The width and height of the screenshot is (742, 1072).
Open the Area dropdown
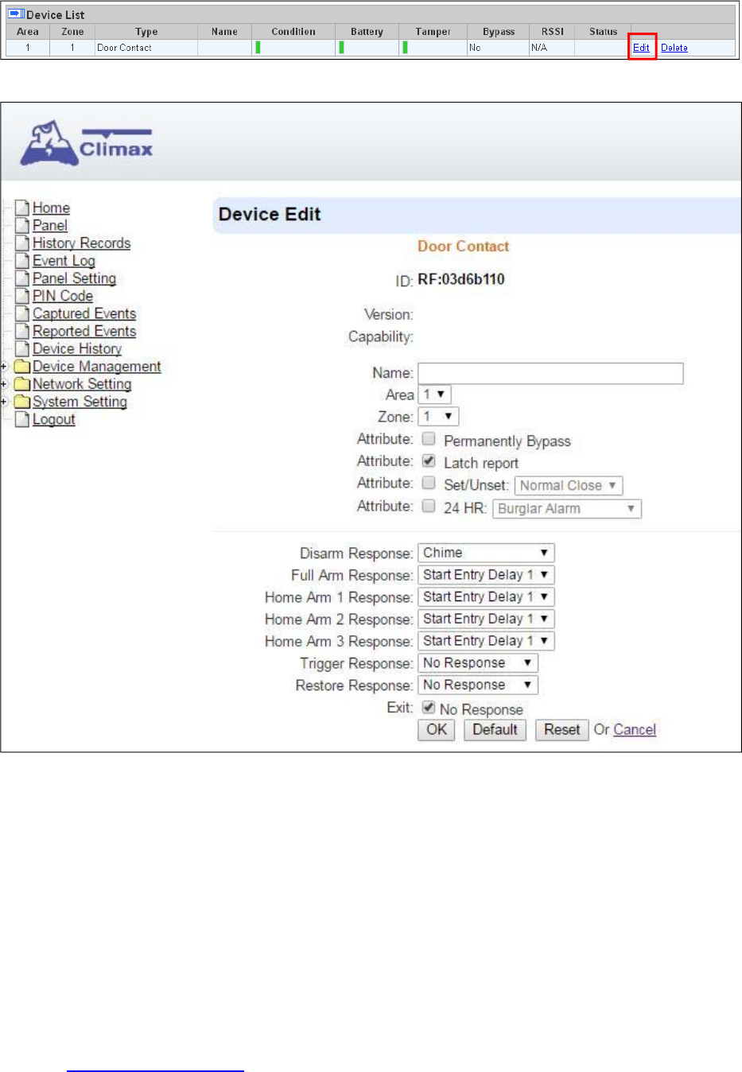tap(435, 394)
